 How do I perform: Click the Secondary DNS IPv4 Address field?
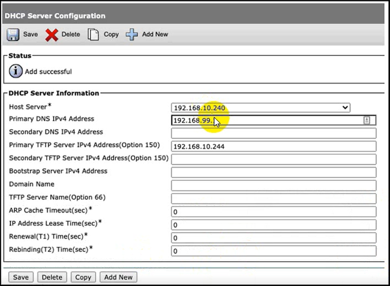tap(273, 133)
